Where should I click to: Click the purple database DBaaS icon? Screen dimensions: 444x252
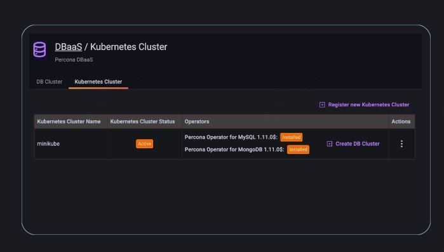(39, 49)
